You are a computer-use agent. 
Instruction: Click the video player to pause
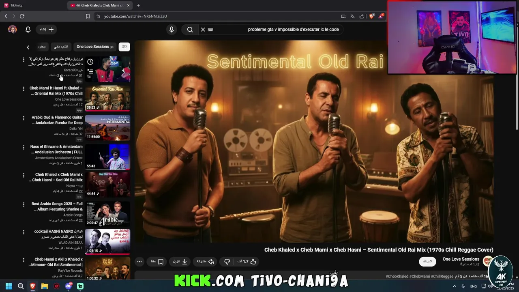(x=314, y=142)
